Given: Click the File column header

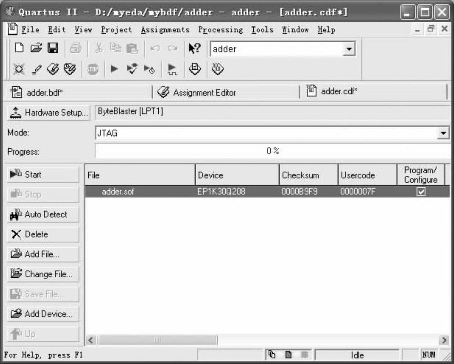Looking at the screenshot, I should [140, 175].
